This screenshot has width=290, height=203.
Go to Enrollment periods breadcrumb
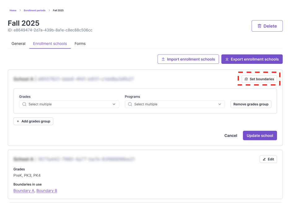click(x=34, y=11)
